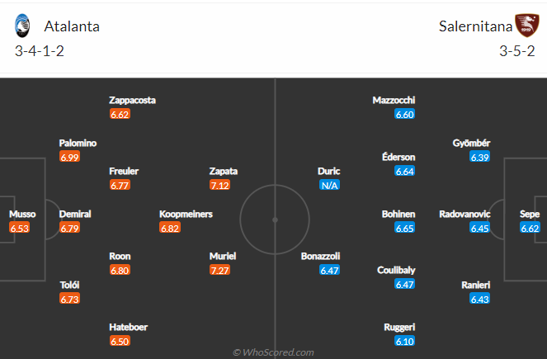Select Muriel's 7.27 rating badge
The image size is (547, 359).
(219, 270)
